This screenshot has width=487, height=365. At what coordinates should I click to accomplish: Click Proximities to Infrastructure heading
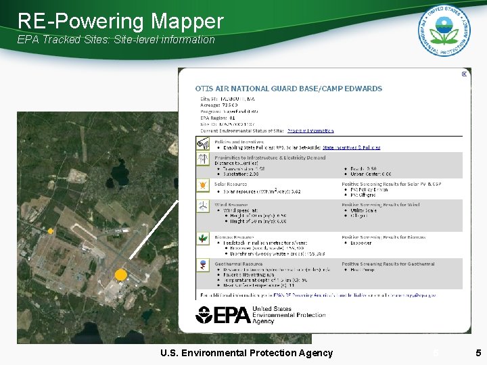pyautogui.click(x=270, y=157)
